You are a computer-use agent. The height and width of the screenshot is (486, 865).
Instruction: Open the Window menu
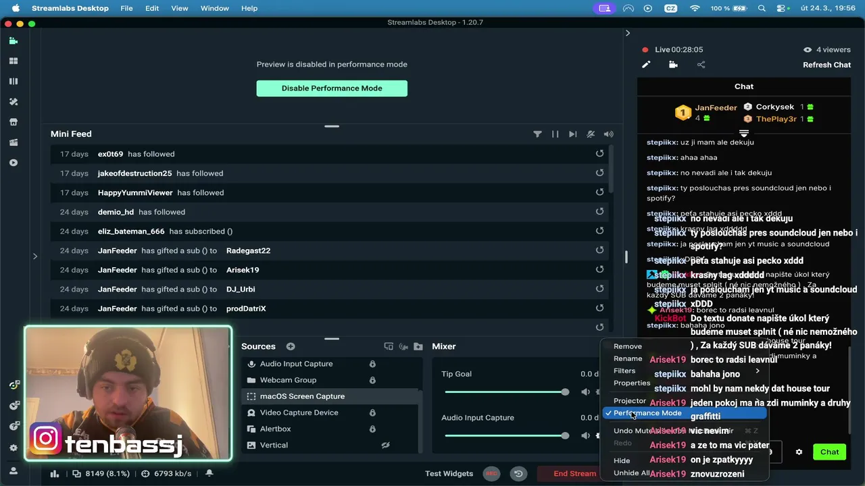pyautogui.click(x=215, y=8)
